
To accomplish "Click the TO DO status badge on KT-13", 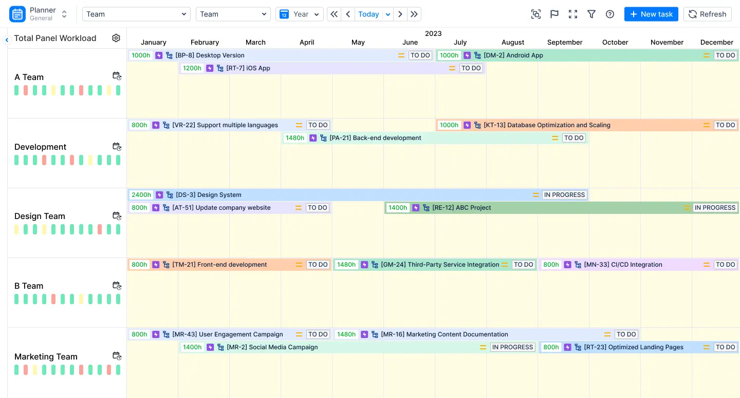I will 725,125.
